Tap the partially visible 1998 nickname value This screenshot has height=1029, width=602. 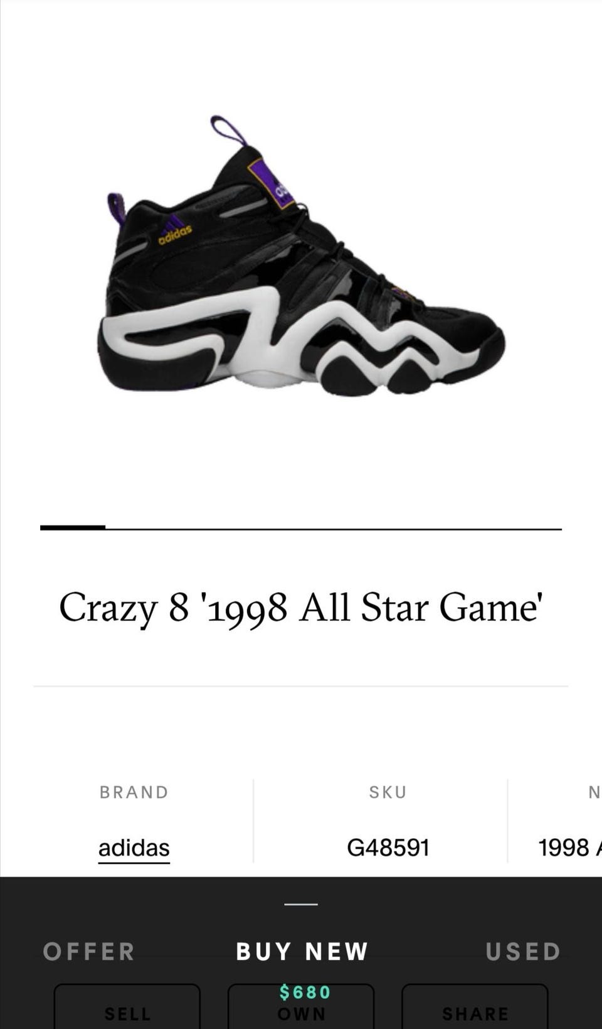(x=569, y=848)
